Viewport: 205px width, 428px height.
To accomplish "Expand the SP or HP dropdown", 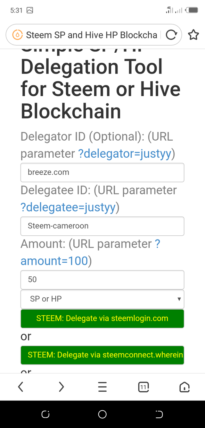I will point(102,299).
